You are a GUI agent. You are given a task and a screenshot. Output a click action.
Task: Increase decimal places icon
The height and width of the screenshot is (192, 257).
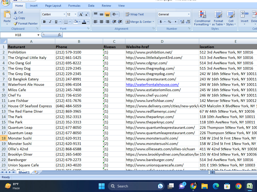pyautogui.click(x=182, y=22)
